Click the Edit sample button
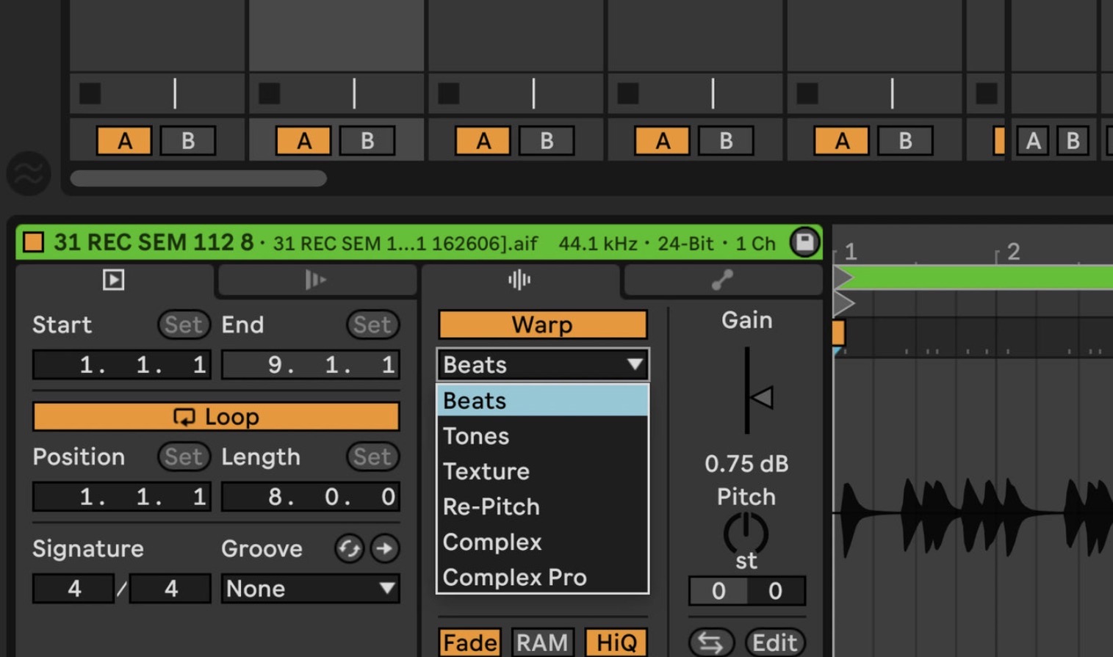This screenshot has width=1113, height=657. point(774,643)
